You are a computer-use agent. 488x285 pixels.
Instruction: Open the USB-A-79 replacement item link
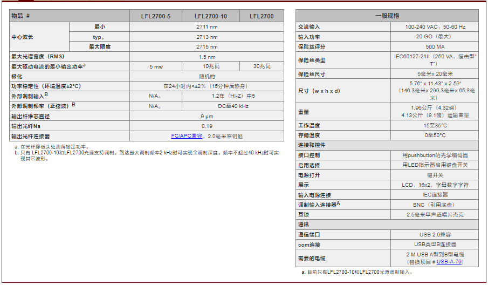449,262
